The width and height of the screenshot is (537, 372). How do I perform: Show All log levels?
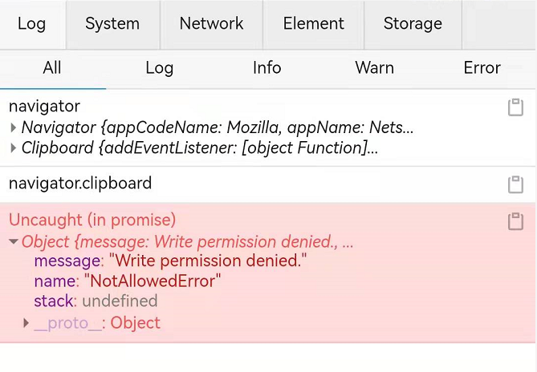pos(52,68)
